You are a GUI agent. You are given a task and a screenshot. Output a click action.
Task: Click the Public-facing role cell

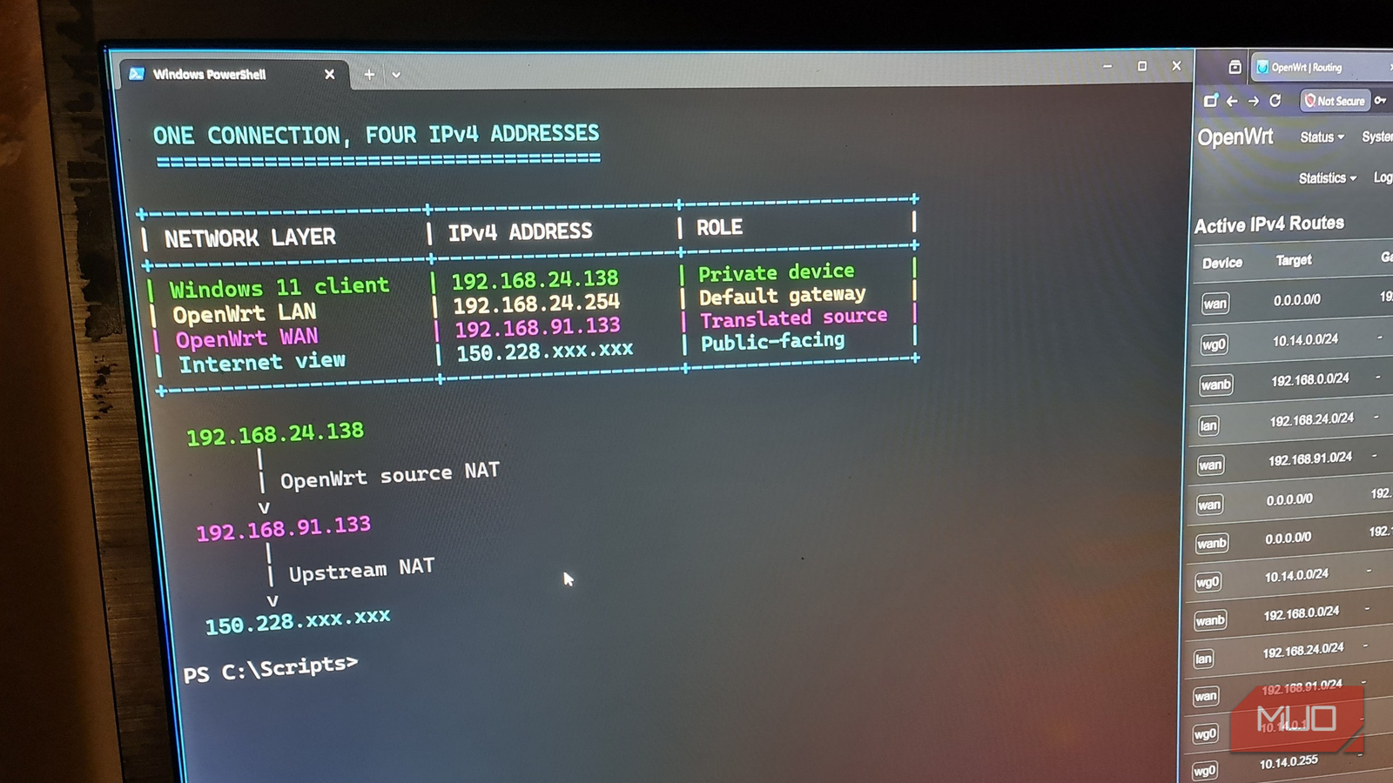[772, 341]
